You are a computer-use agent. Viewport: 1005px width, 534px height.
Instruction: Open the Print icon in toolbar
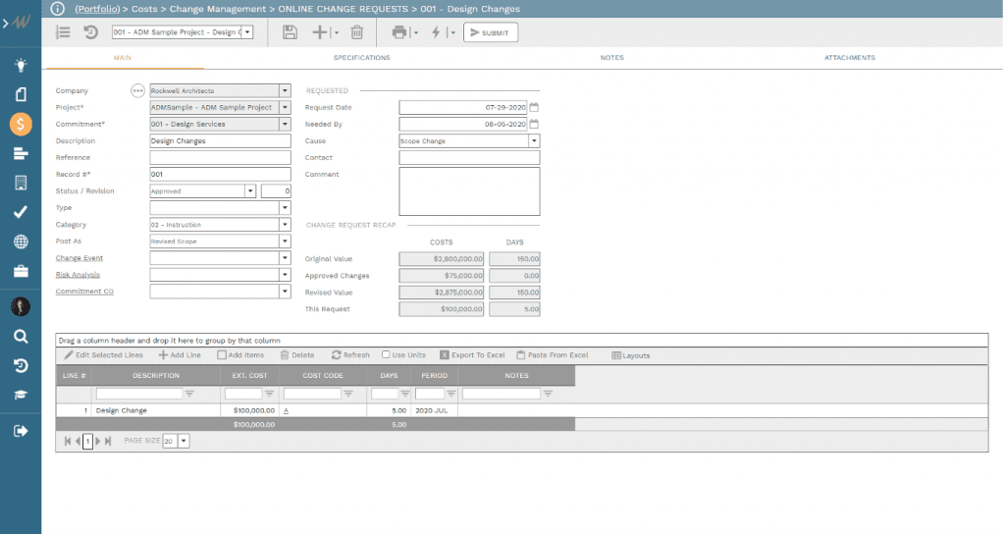coord(399,32)
